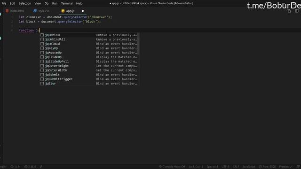Click the snippet icon beside jqUnload
This screenshot has height=169, width=301.
pyautogui.click(x=42, y=44)
